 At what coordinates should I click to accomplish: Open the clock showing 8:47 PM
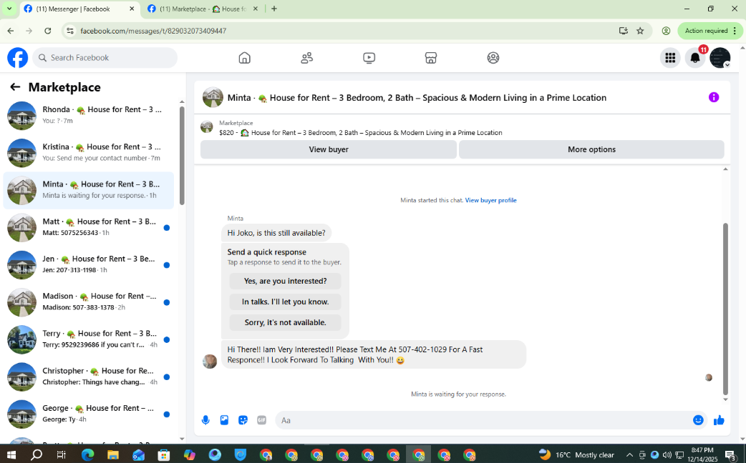click(702, 454)
